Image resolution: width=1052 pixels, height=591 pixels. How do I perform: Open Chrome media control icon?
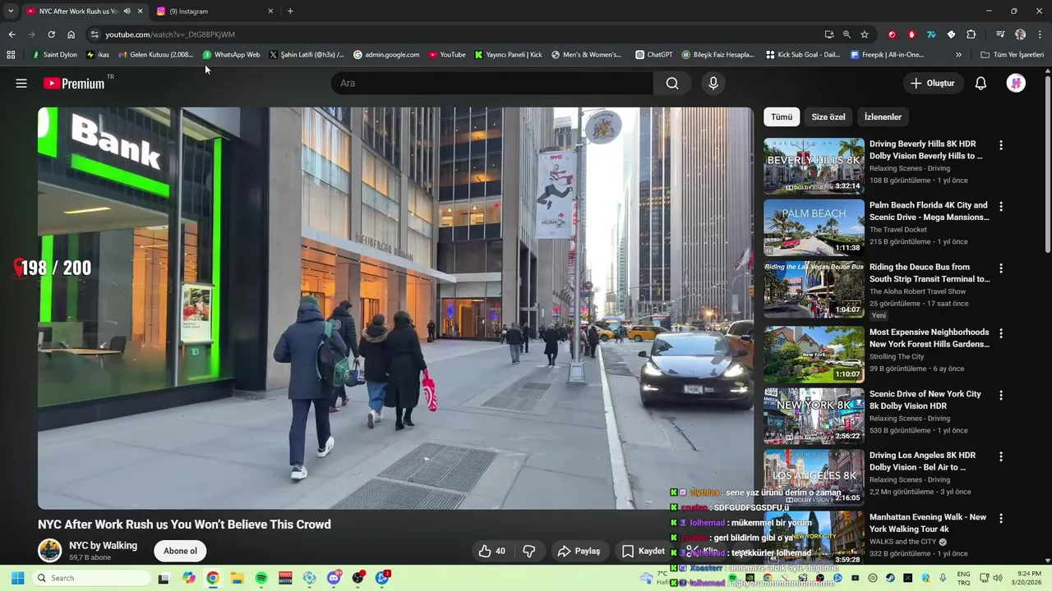1000,34
